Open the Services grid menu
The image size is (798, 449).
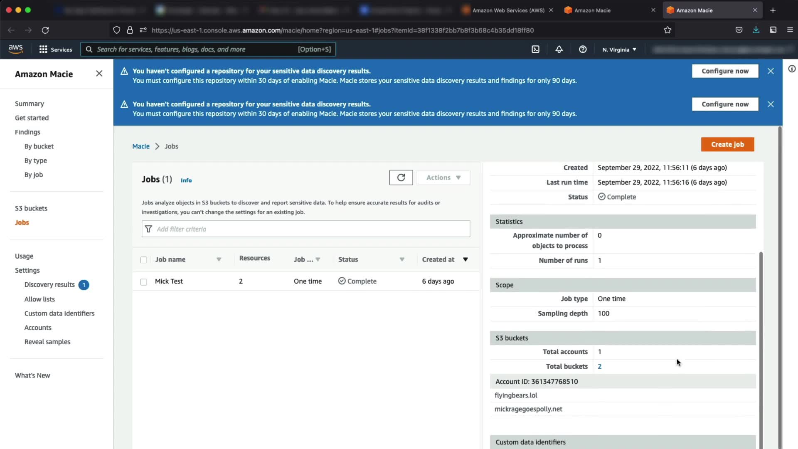coord(55,49)
